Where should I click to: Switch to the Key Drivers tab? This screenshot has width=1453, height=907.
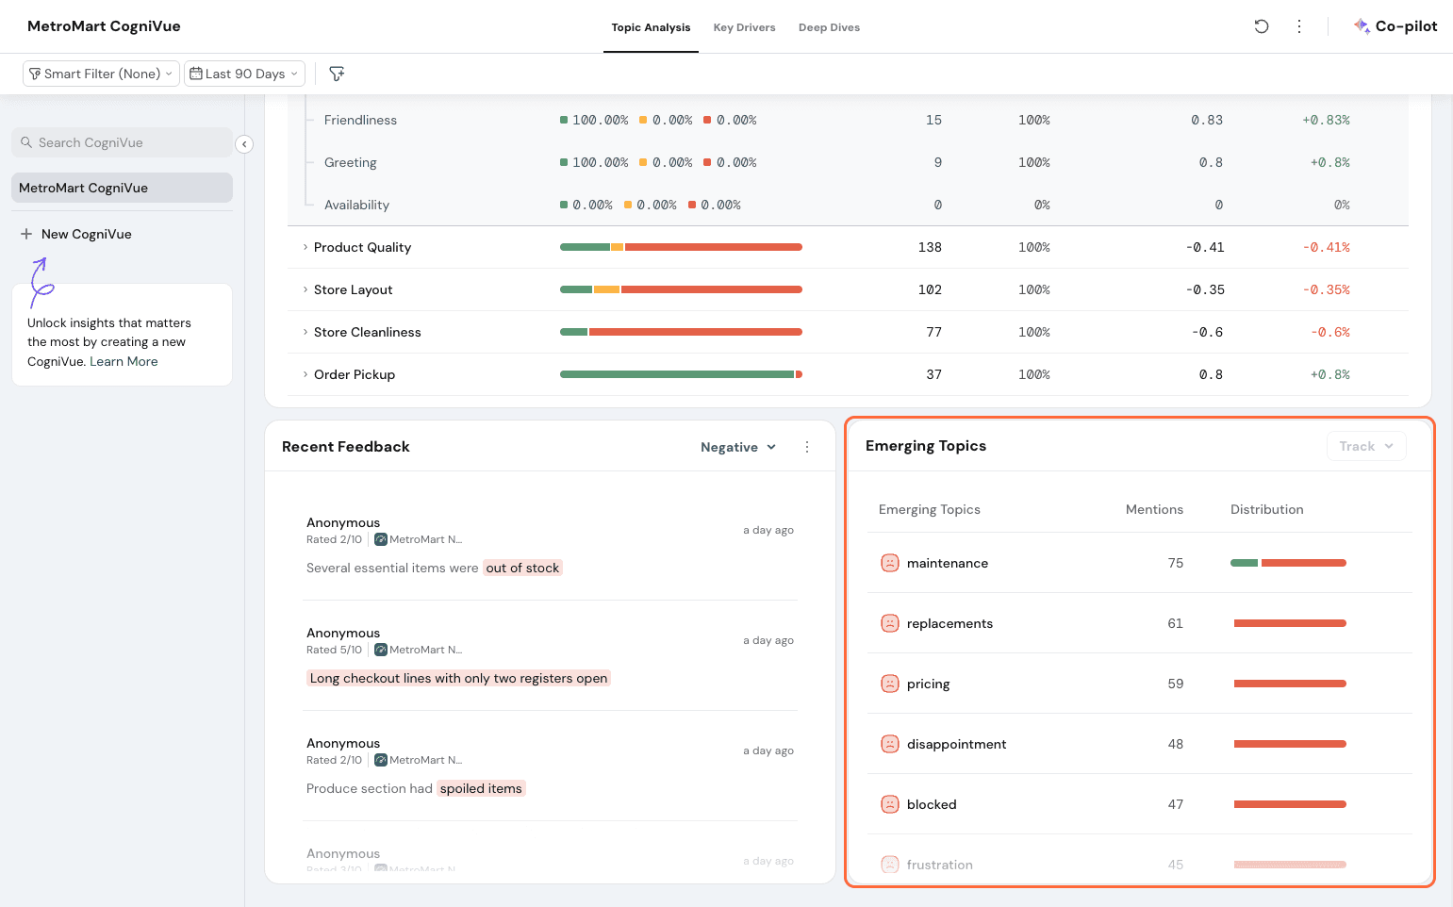pyautogui.click(x=744, y=27)
